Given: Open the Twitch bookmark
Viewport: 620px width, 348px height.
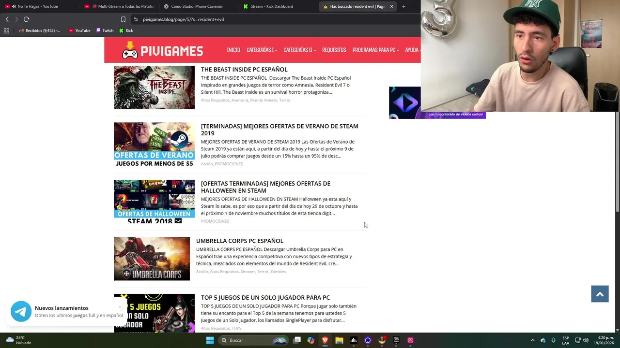Looking at the screenshot, I should (105, 30).
